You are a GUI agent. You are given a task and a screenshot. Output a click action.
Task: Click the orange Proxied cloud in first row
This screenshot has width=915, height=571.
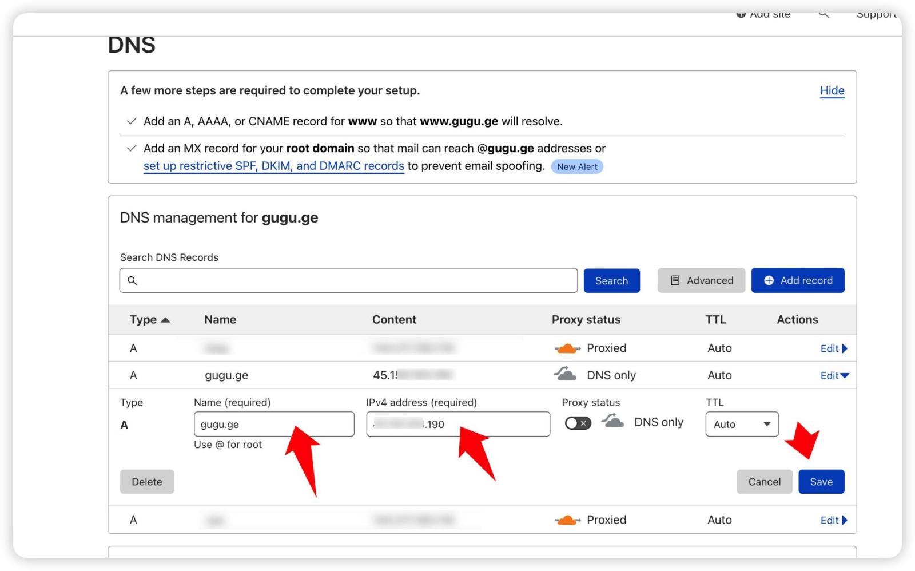(567, 348)
